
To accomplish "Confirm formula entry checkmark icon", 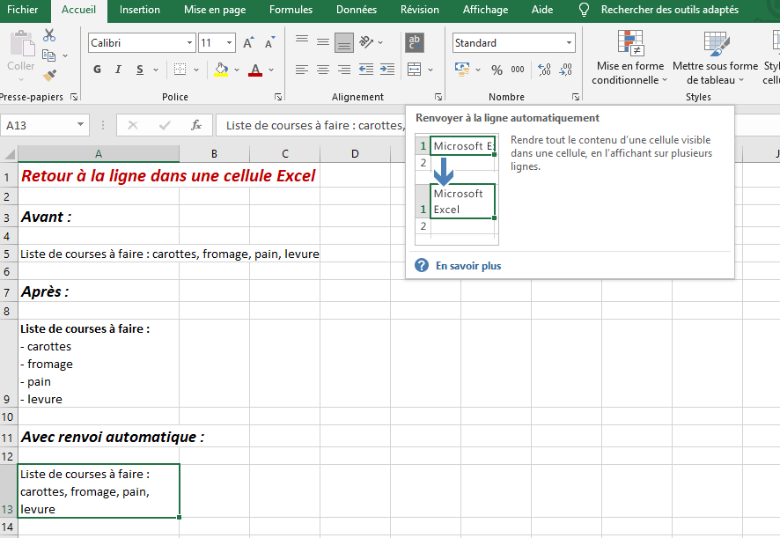I will pyautogui.click(x=165, y=125).
